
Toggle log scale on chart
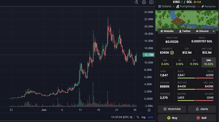pyautogui.click(x=143, y=117)
